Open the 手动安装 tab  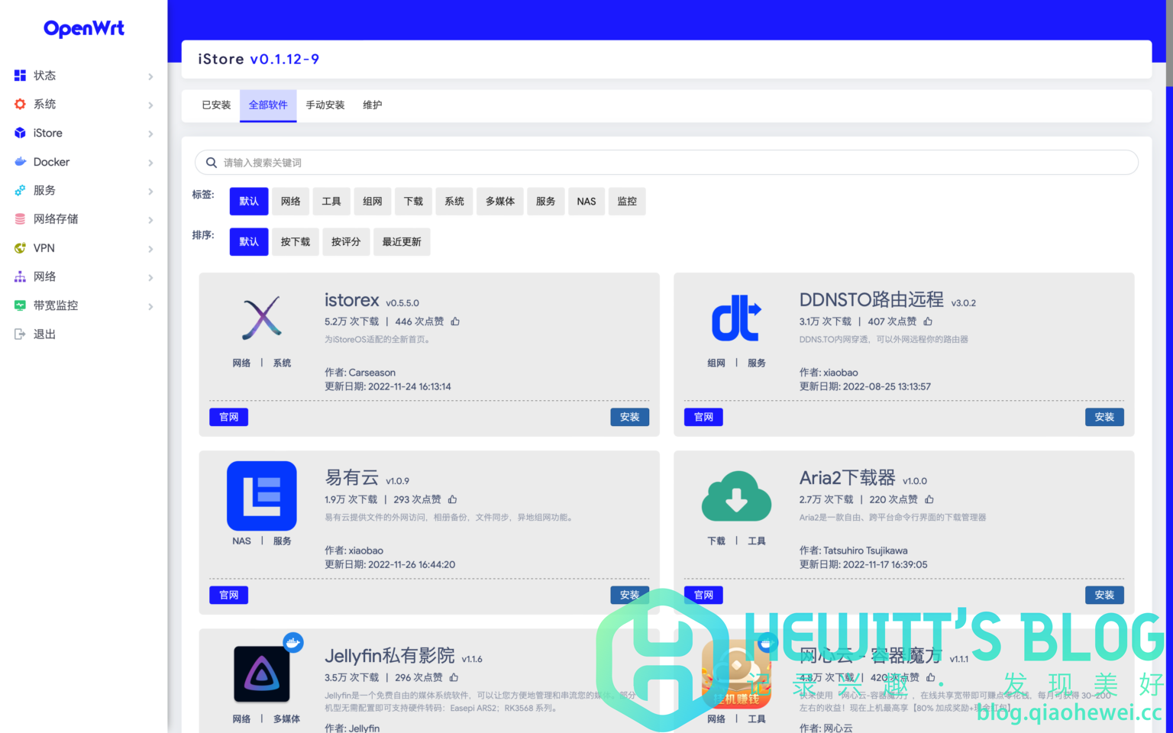(x=325, y=105)
